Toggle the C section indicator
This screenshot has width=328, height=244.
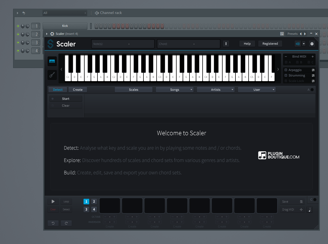coord(315,200)
